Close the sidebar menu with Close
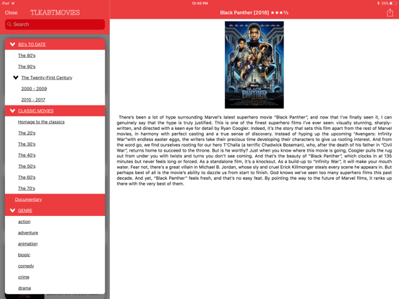 pos(11,12)
